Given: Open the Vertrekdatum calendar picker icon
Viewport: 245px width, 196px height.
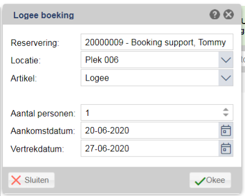Looking at the screenshot, I should coord(226,148).
